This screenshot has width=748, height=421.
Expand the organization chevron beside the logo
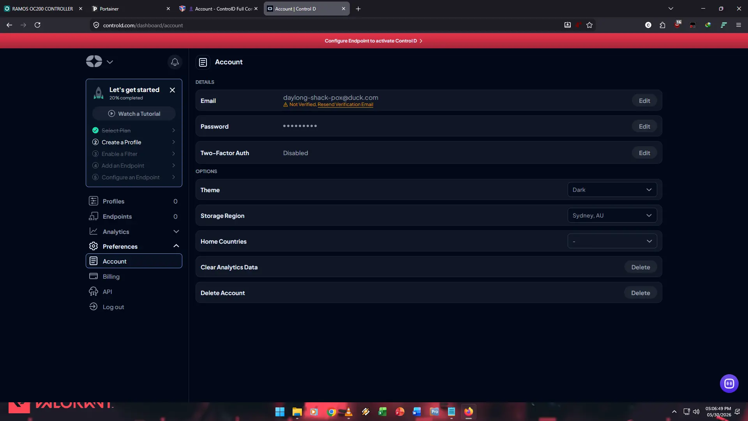point(110,62)
